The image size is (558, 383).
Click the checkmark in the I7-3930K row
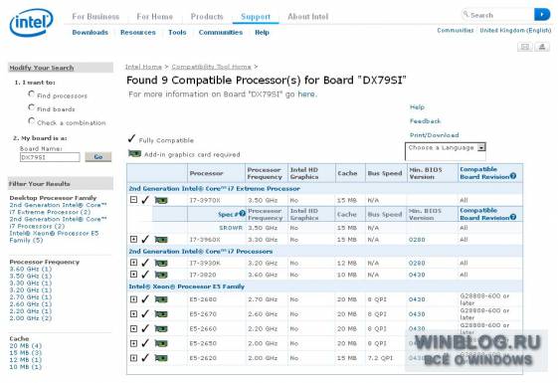point(145,263)
